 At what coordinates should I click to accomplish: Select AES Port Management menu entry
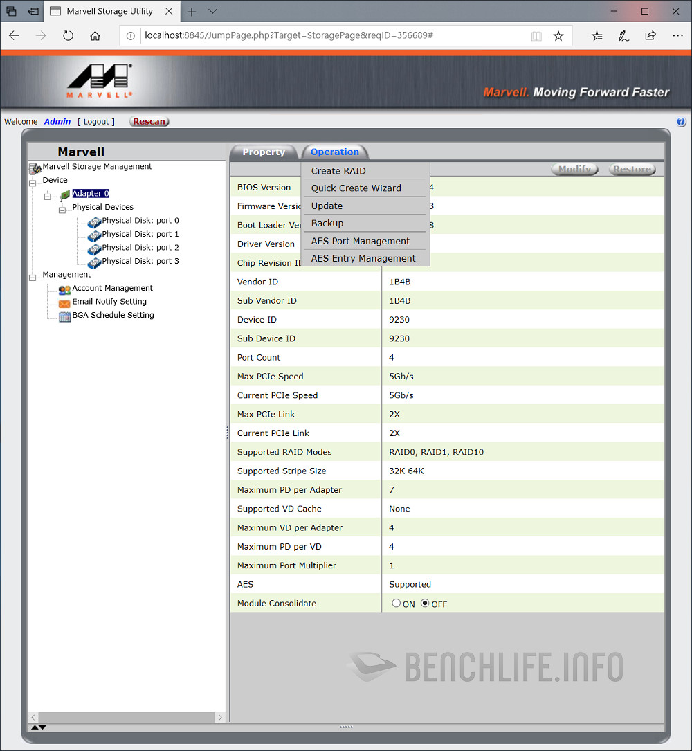tap(360, 241)
